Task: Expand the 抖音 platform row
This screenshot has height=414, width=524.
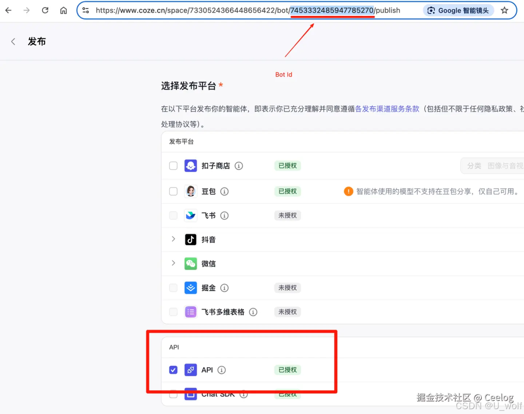Action: pos(173,239)
